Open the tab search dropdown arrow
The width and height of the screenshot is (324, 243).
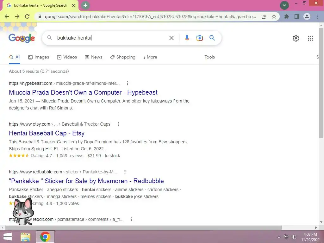[x=284, y=5]
